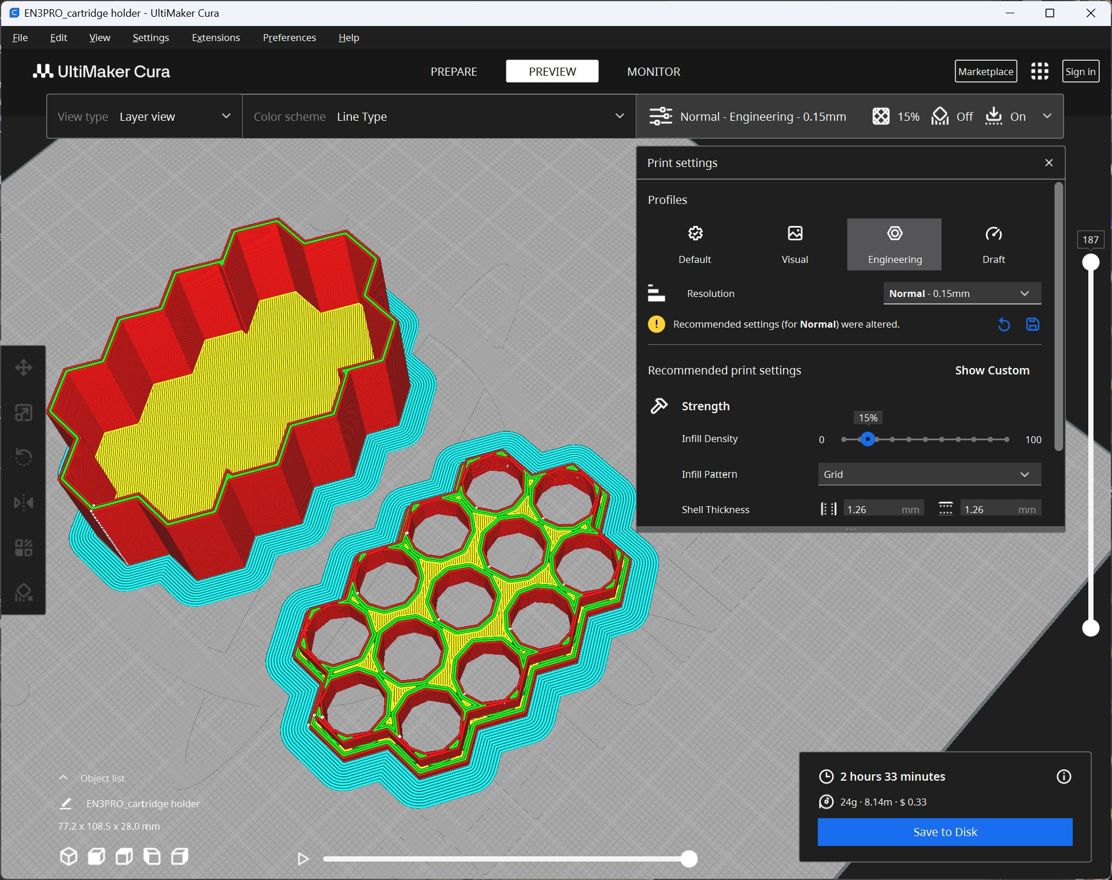Click the top/bottom thickness 1.26 mm field
The width and height of the screenshot is (1112, 880).
(x=1000, y=509)
